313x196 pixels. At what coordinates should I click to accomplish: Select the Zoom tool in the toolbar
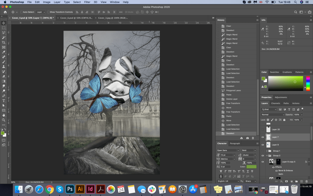[4, 120]
